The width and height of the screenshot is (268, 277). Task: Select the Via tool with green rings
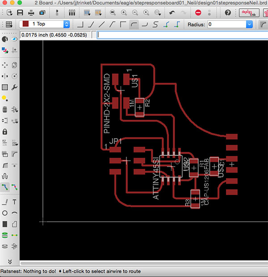(5, 235)
